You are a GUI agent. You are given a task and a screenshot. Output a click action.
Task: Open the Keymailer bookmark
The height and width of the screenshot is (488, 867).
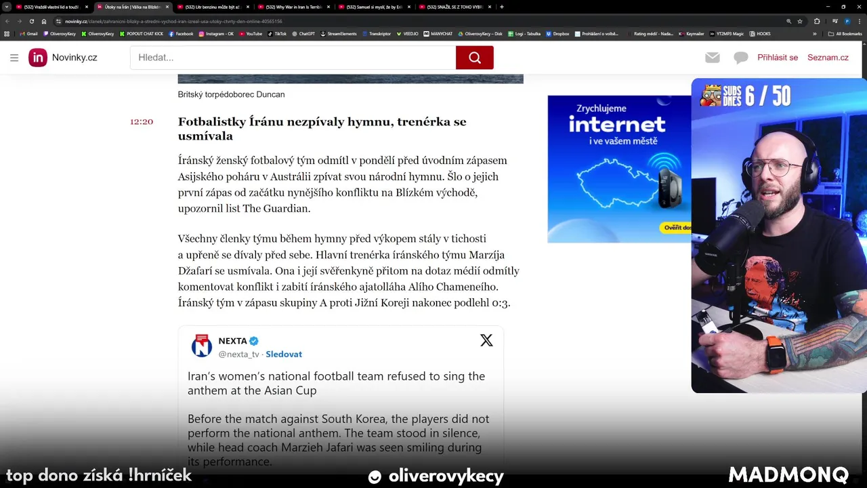[x=691, y=33]
